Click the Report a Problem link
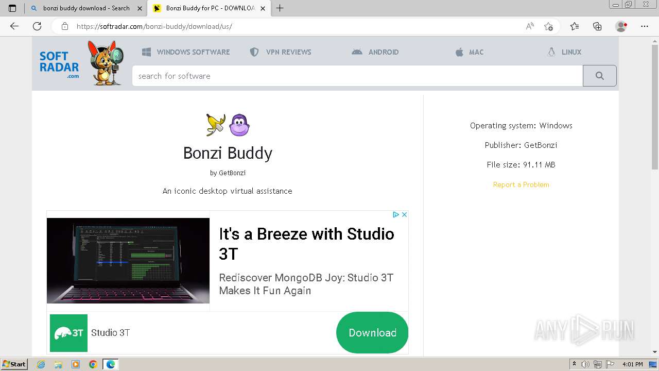This screenshot has width=659, height=371. (x=521, y=184)
